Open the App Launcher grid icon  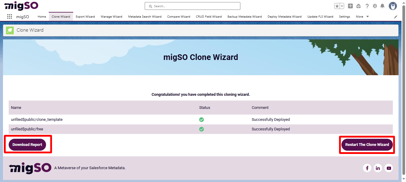10,17
